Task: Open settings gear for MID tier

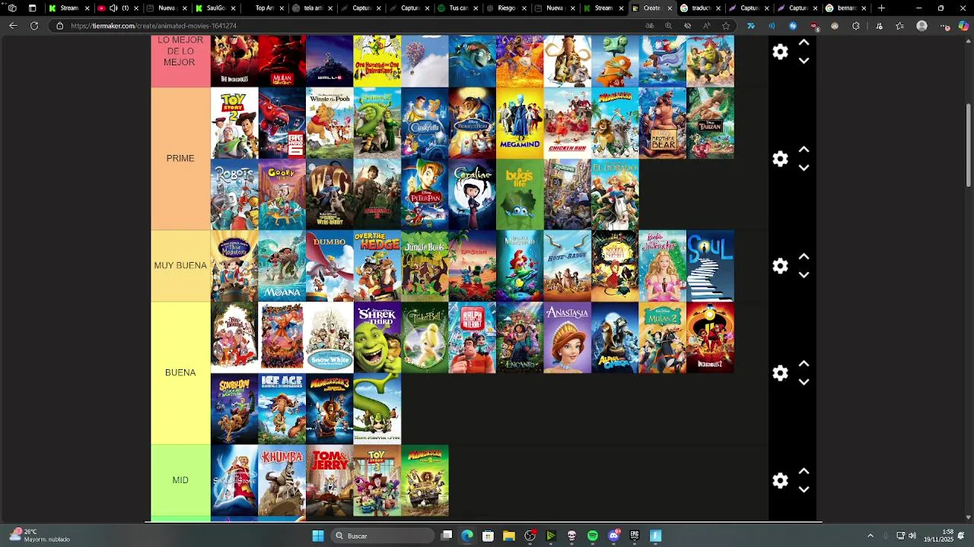Action: (780, 480)
